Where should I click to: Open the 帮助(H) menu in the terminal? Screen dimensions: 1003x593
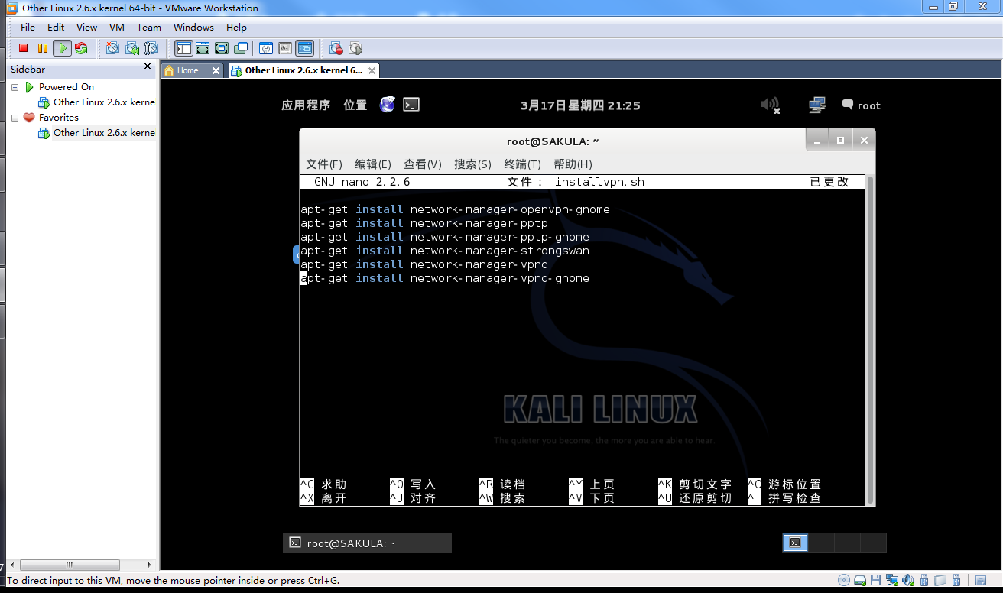(x=573, y=164)
